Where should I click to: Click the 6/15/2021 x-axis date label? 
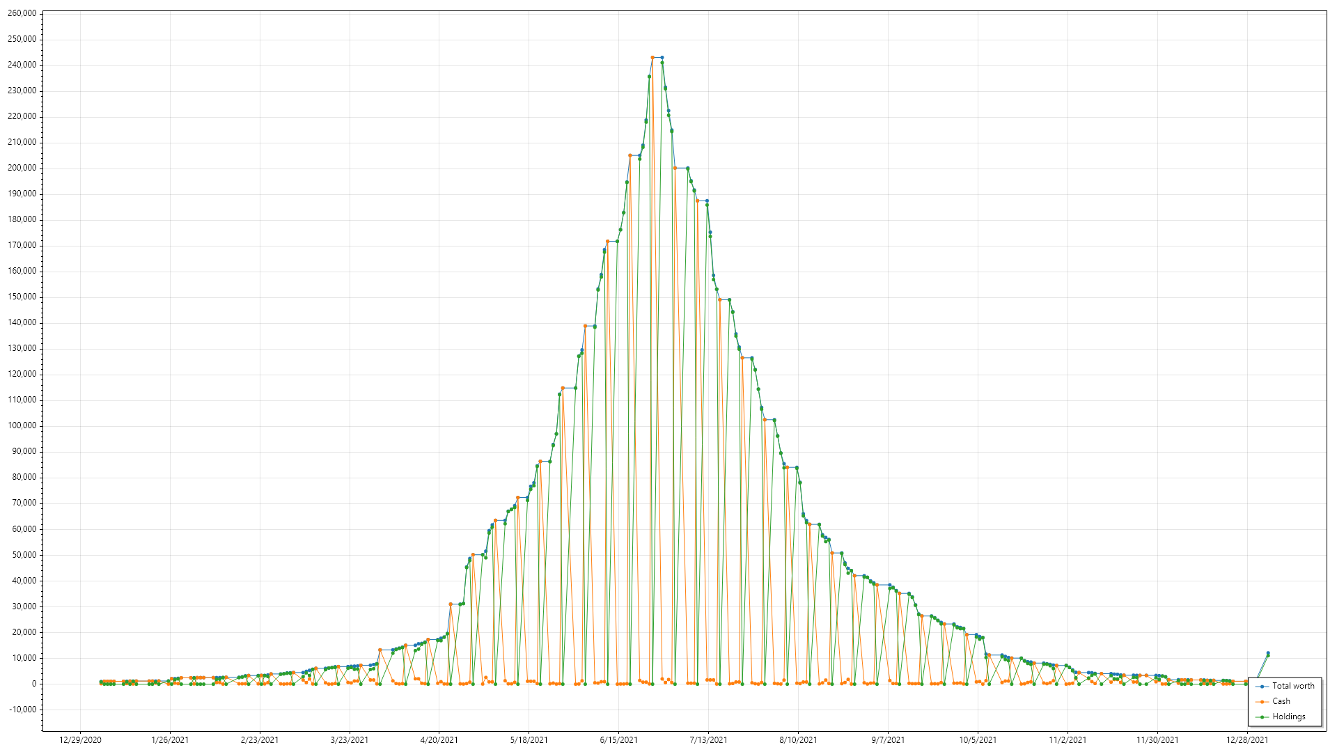coord(618,740)
